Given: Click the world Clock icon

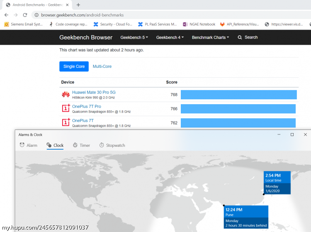Looking at the screenshot, I should coord(49,145).
